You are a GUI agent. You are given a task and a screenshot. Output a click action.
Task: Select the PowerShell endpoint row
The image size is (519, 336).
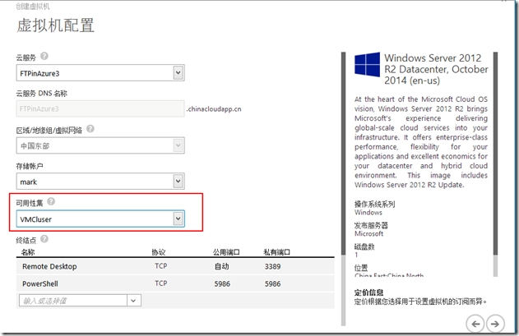click(175, 283)
